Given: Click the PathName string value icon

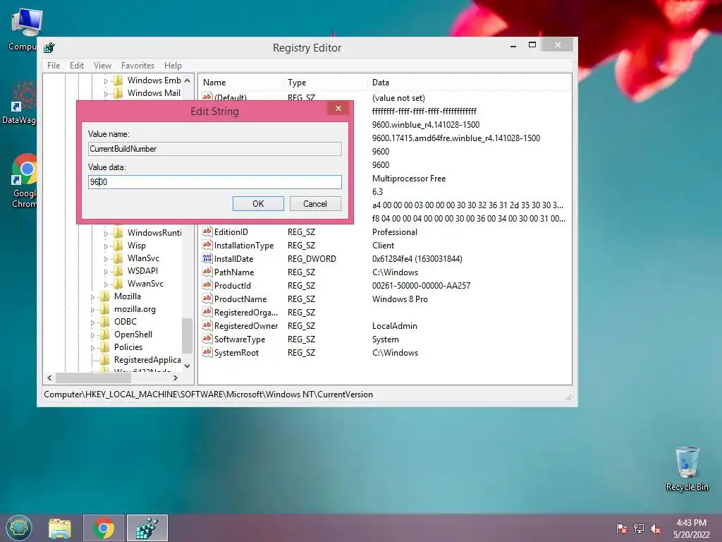Looking at the screenshot, I should click(x=207, y=272).
